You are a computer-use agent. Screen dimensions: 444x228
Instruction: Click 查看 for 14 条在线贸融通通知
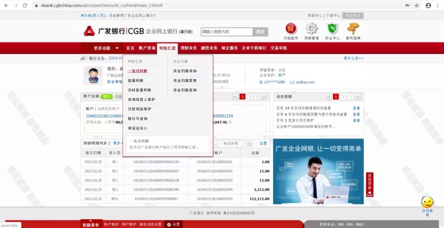pos(356,108)
